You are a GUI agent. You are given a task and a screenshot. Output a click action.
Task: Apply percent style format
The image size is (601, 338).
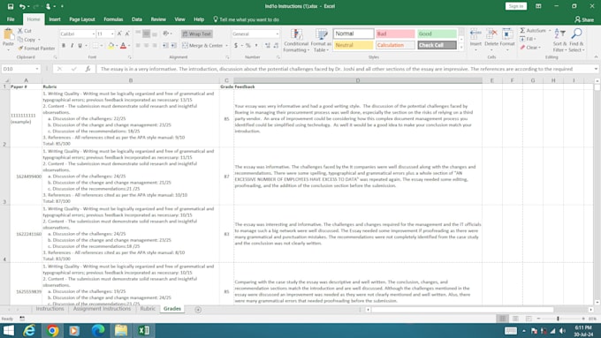pyautogui.click(x=248, y=46)
